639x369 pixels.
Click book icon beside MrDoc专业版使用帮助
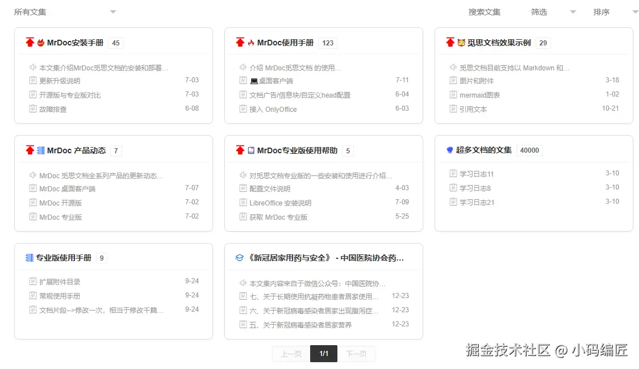click(251, 150)
